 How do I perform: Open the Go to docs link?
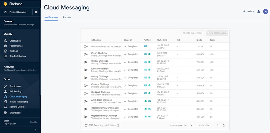pyautogui.click(x=249, y=12)
